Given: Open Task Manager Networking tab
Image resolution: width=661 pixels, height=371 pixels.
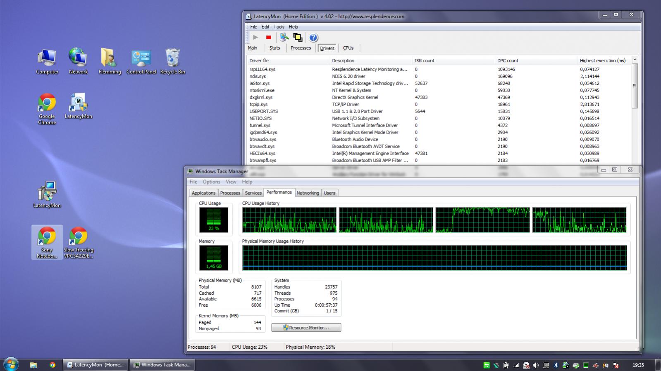Looking at the screenshot, I should [x=308, y=193].
